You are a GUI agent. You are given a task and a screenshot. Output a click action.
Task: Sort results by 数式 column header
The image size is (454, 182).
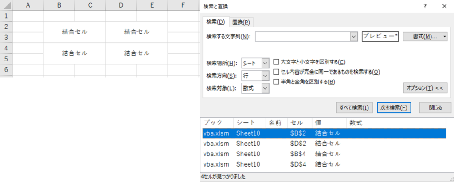coord(396,123)
